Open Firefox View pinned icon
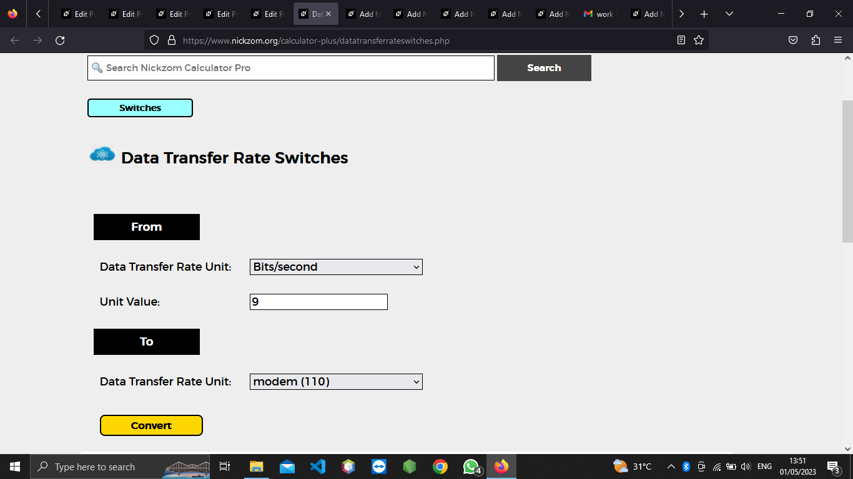The image size is (853, 479). pos(12,14)
